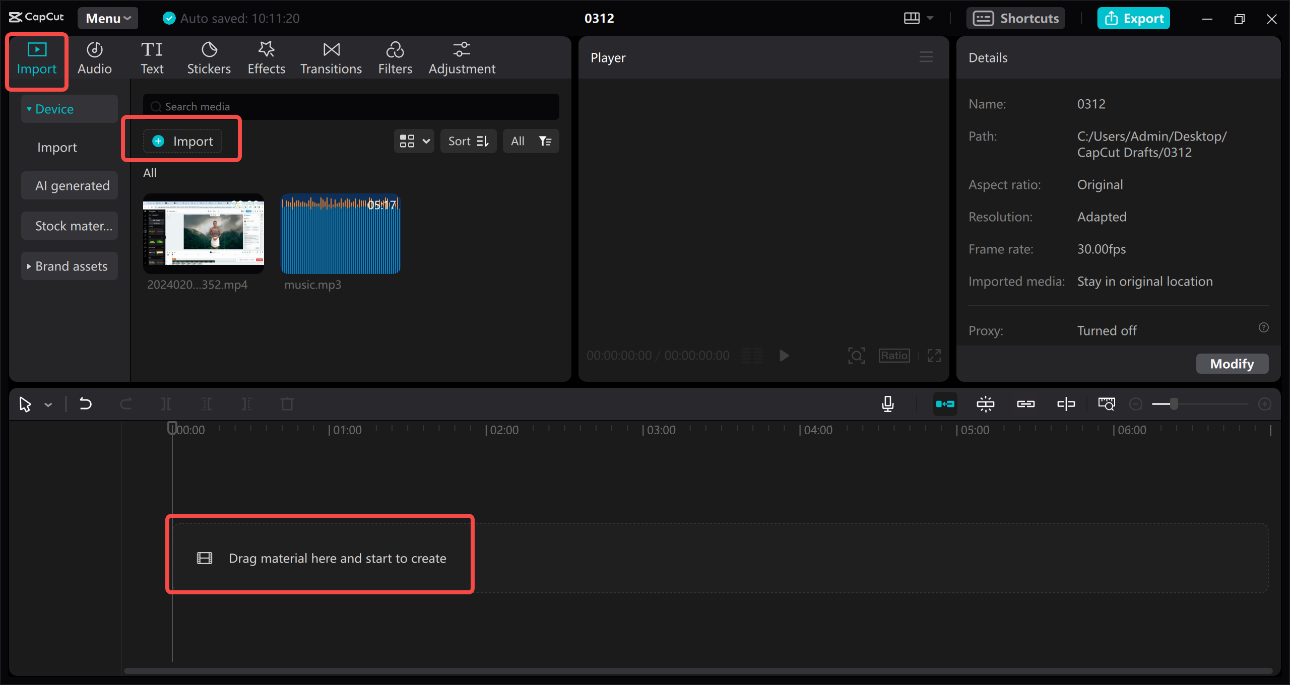Image resolution: width=1290 pixels, height=685 pixels.
Task: Open the Stickers panel
Action: coord(209,58)
